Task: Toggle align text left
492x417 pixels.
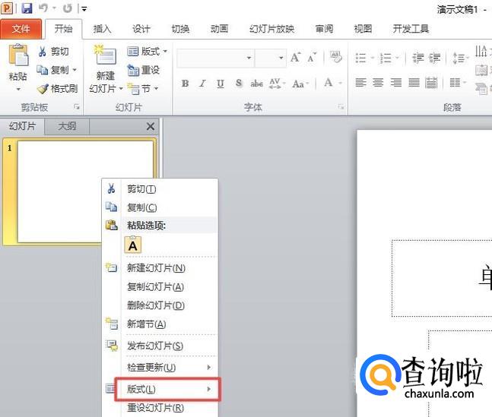Action: (x=360, y=83)
